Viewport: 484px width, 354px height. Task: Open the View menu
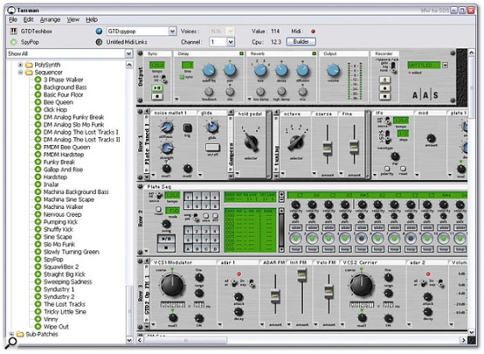point(73,19)
